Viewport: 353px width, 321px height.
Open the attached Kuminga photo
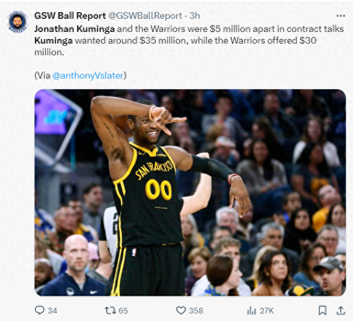click(190, 192)
